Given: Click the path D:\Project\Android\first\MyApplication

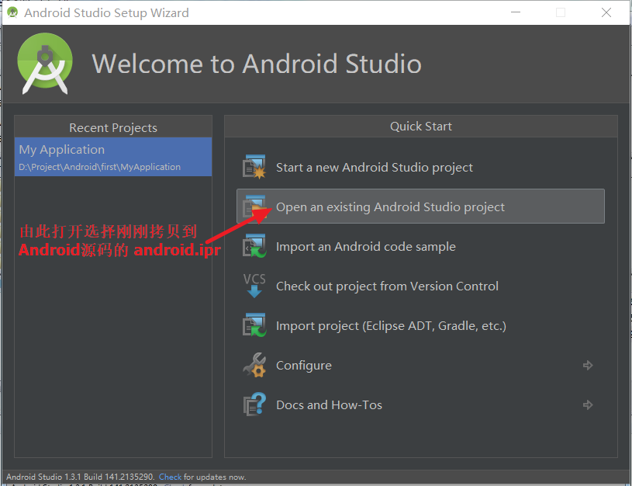Looking at the screenshot, I should tap(99, 167).
